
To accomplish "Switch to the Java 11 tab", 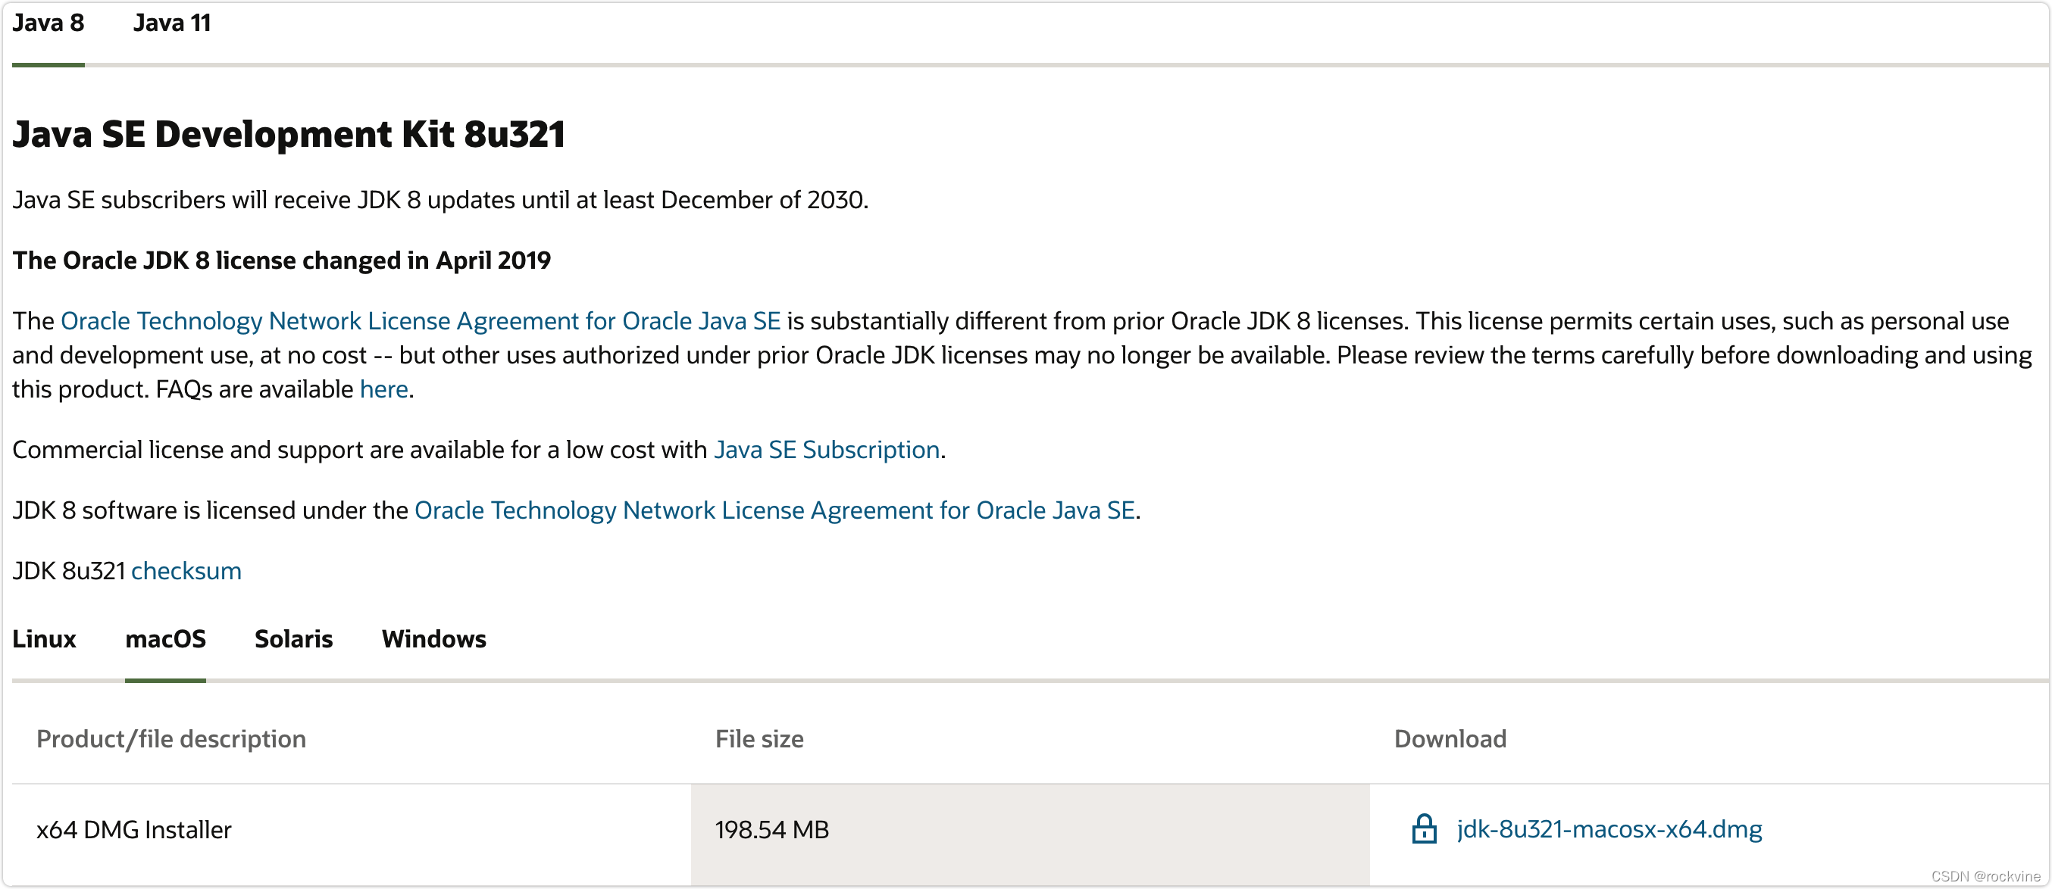I will (171, 23).
